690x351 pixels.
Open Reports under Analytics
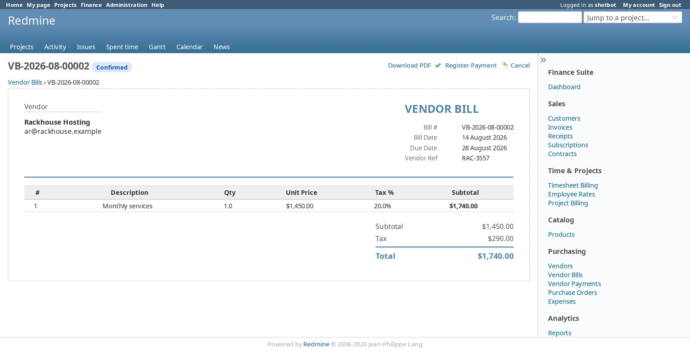tap(560, 333)
